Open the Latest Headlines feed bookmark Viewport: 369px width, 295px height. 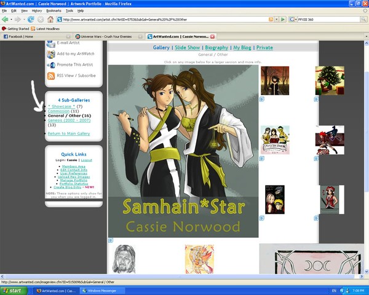[45, 29]
